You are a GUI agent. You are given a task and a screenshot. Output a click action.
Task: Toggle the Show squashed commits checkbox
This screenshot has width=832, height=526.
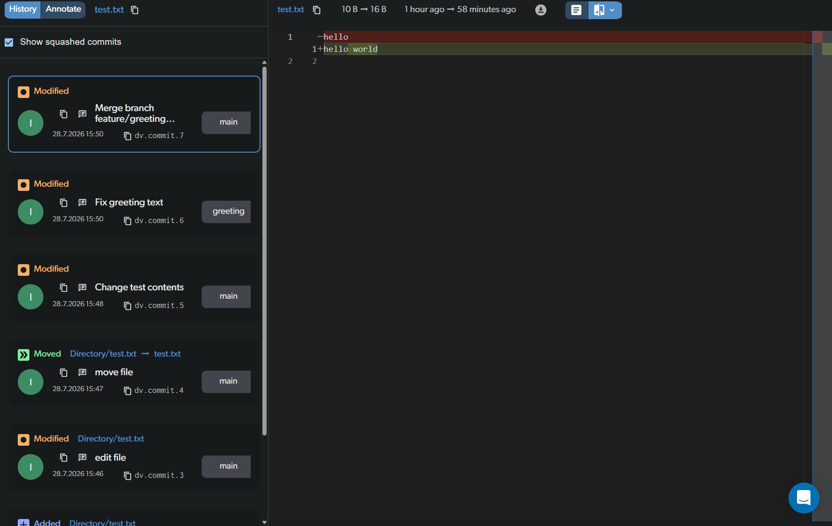[x=9, y=42]
